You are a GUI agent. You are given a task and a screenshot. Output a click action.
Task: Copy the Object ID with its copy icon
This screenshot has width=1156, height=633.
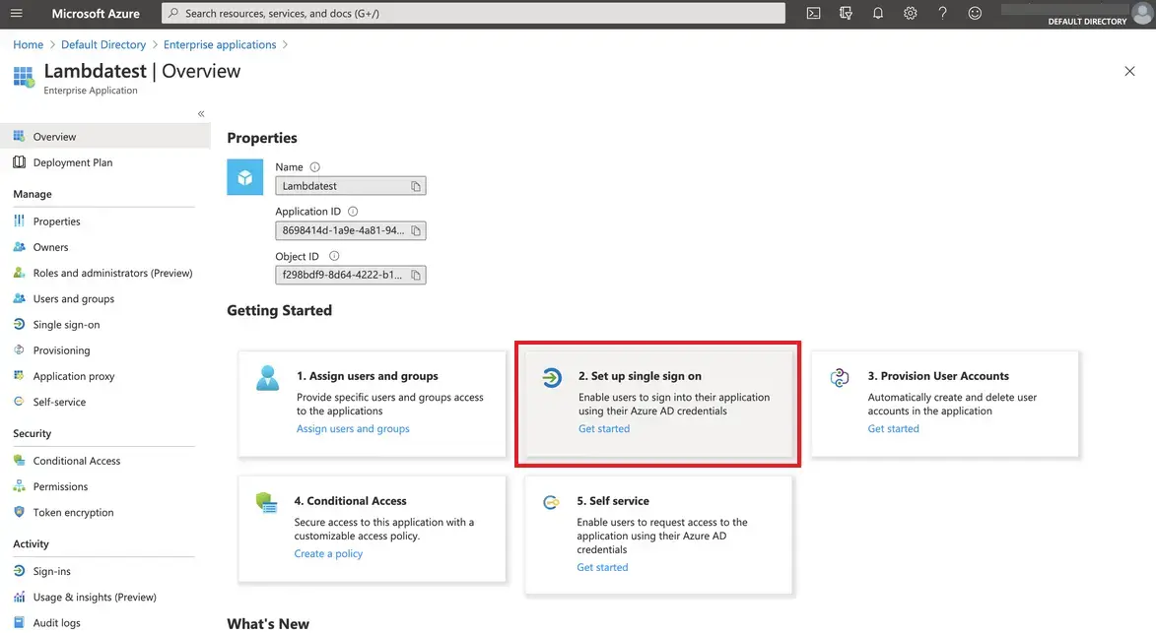415,275
